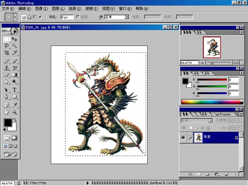Switch to Standard mode editing
This screenshot has width=248, height=186.
coord(7,138)
